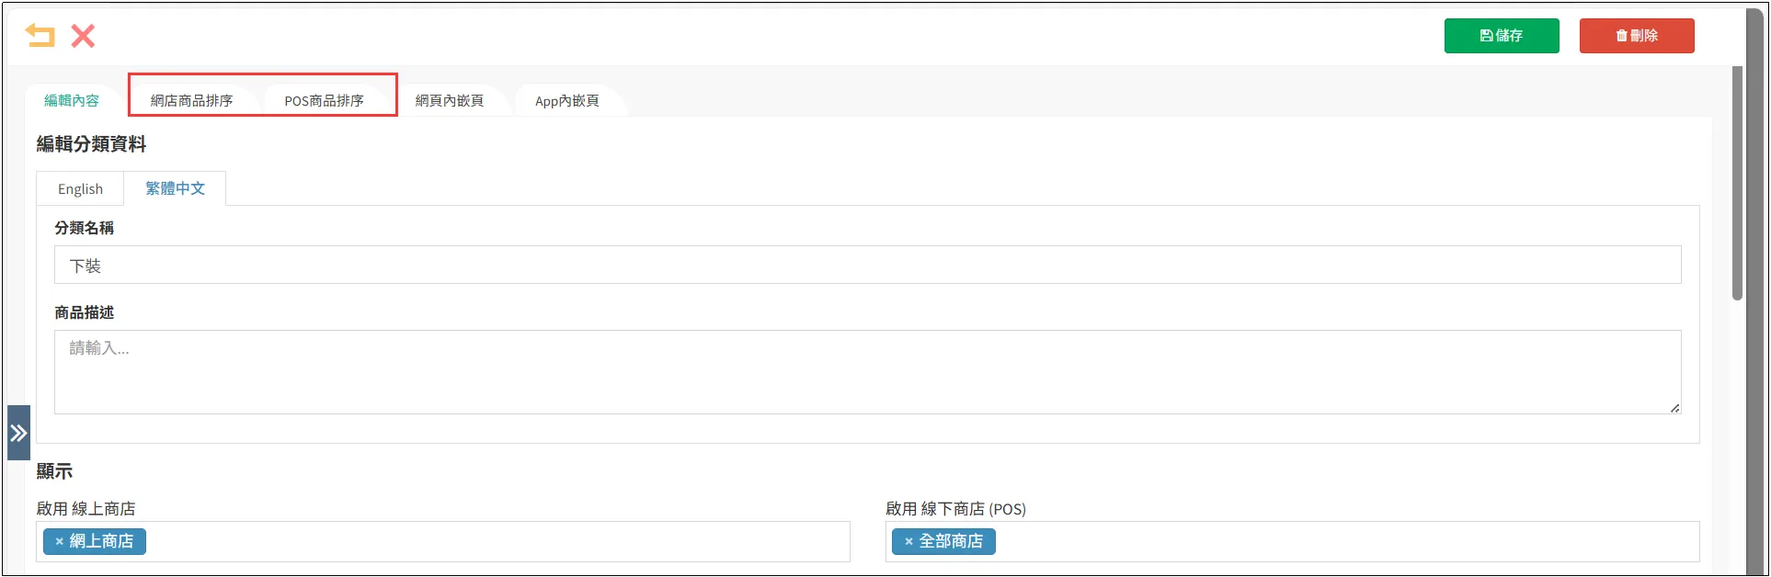
Task: Select the English language tab
Action: (x=80, y=189)
